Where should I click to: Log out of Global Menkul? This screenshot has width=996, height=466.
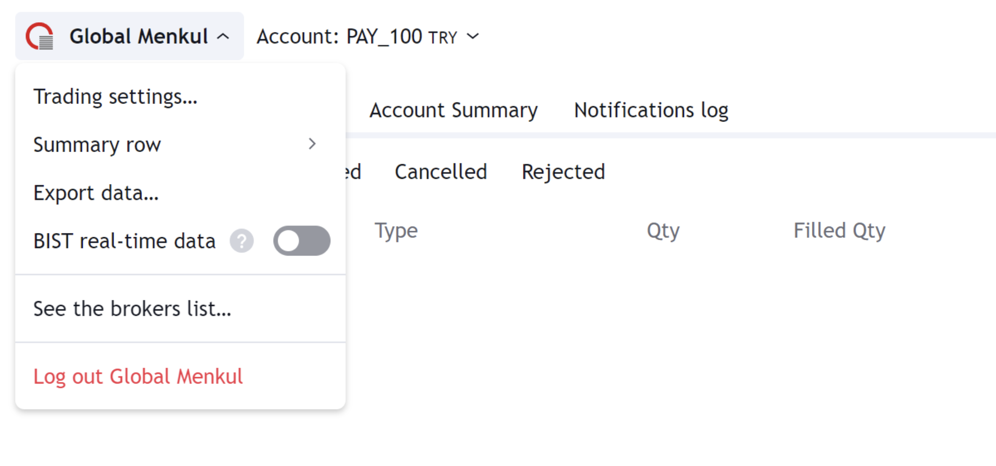pyautogui.click(x=138, y=377)
